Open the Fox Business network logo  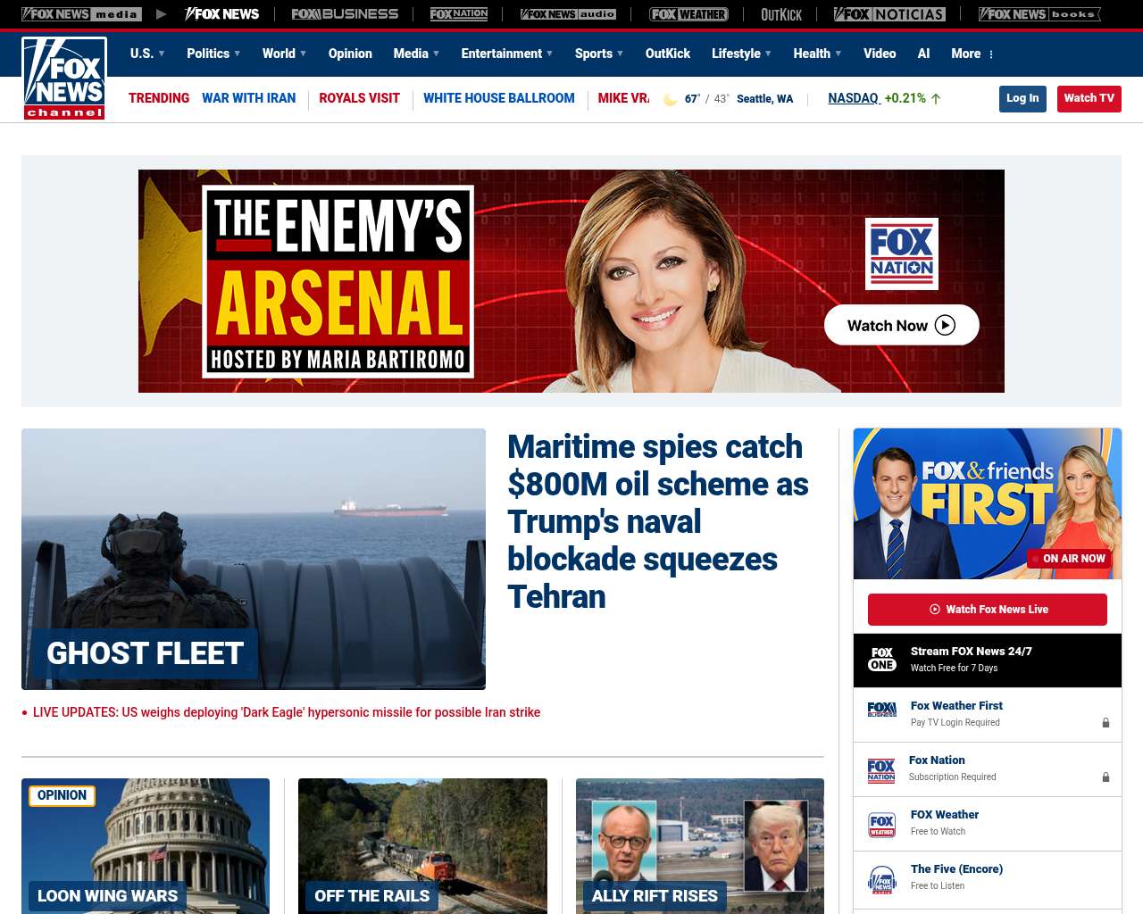(x=345, y=14)
